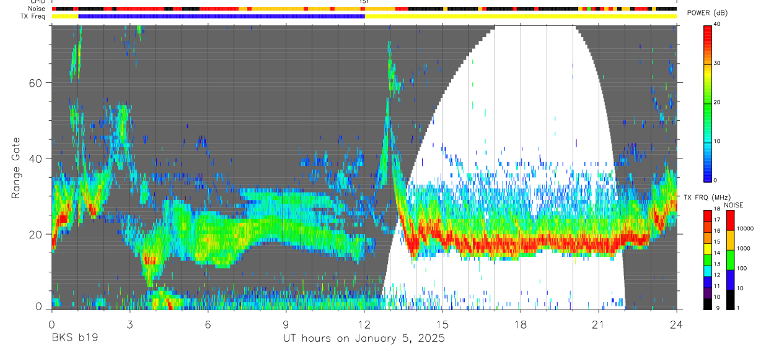Click x-axis hour tick label 15
Screen dimensions: 761x351
pos(442,324)
